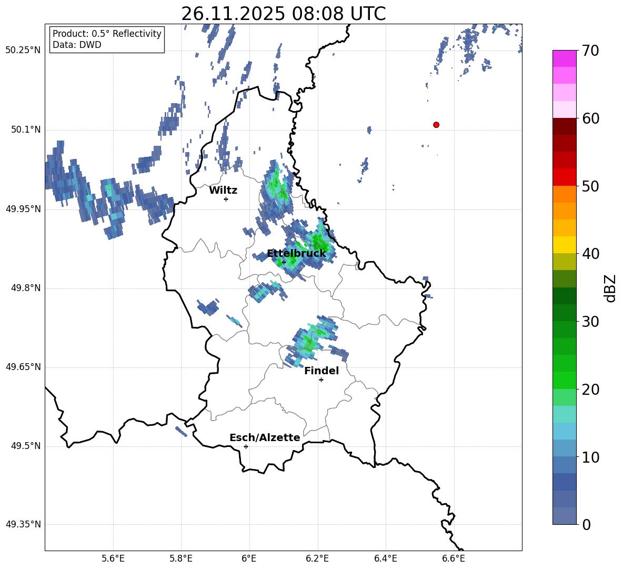The image size is (623, 569).
Task: Click the 49.95°N latitude label
Action: click(23, 209)
